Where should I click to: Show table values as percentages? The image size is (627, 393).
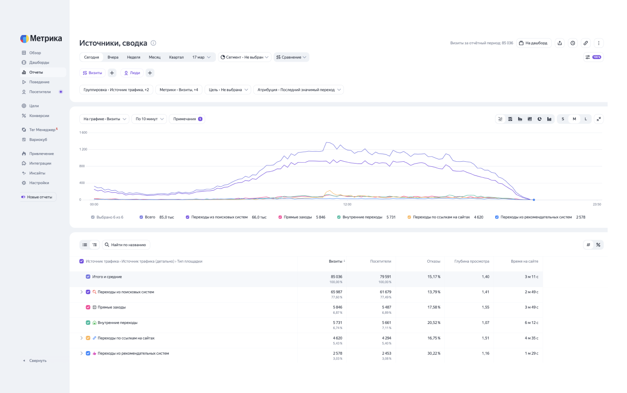click(x=598, y=245)
